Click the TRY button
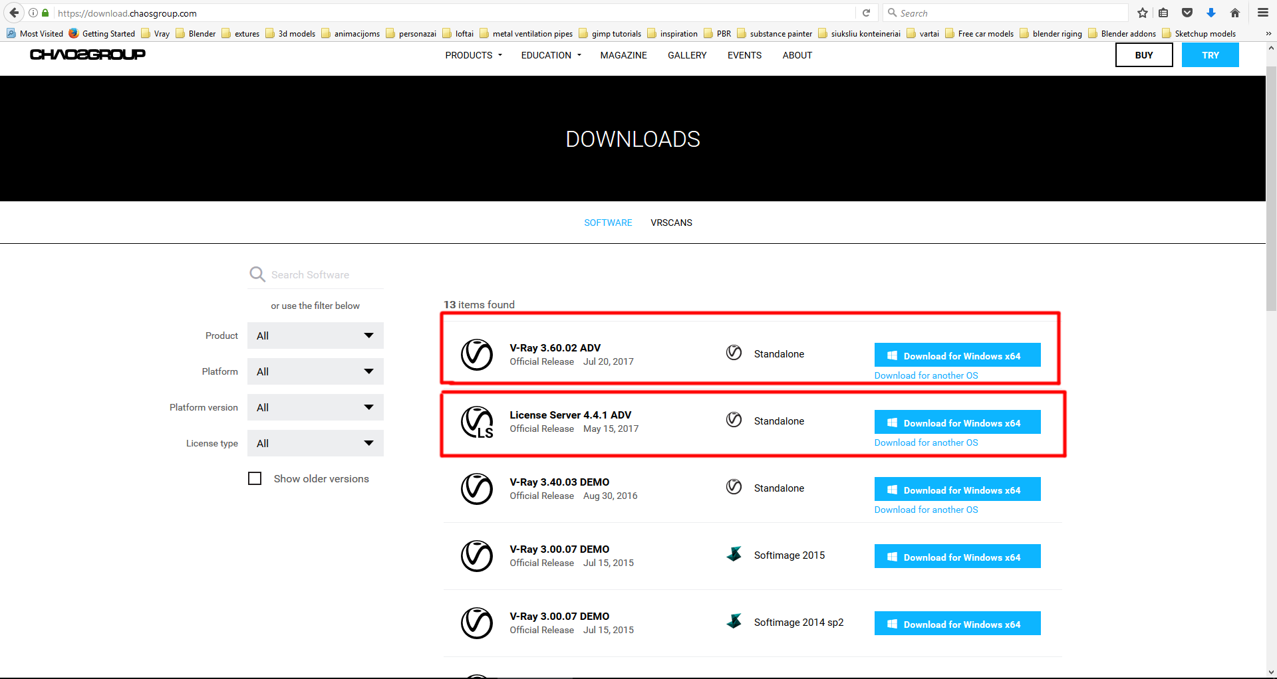Viewport: 1277px width, 679px height. point(1210,55)
